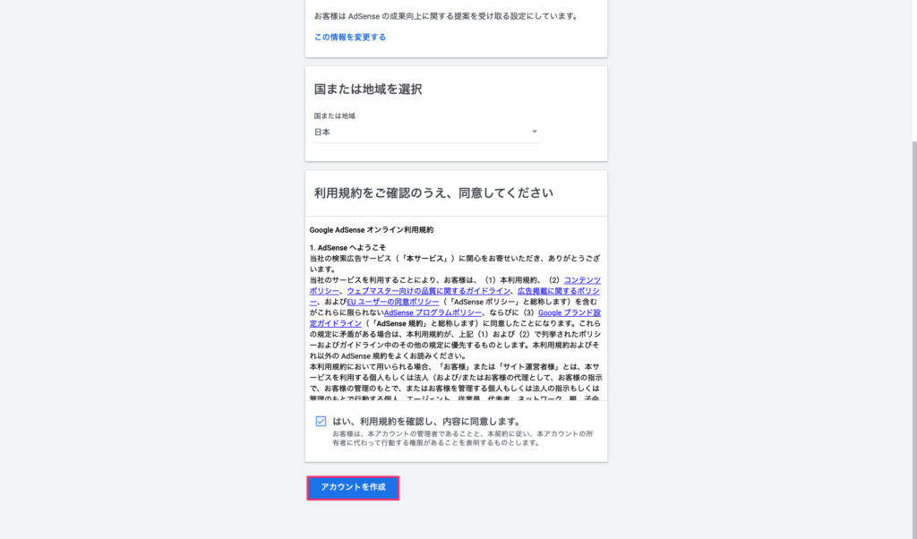Click the アカウントを作成 button
917x539 pixels.
[353, 488]
